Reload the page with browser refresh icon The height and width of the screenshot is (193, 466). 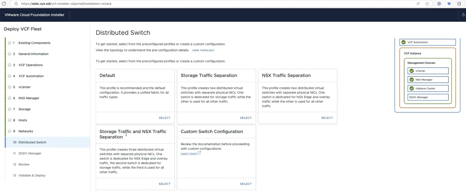(x=4, y=4)
